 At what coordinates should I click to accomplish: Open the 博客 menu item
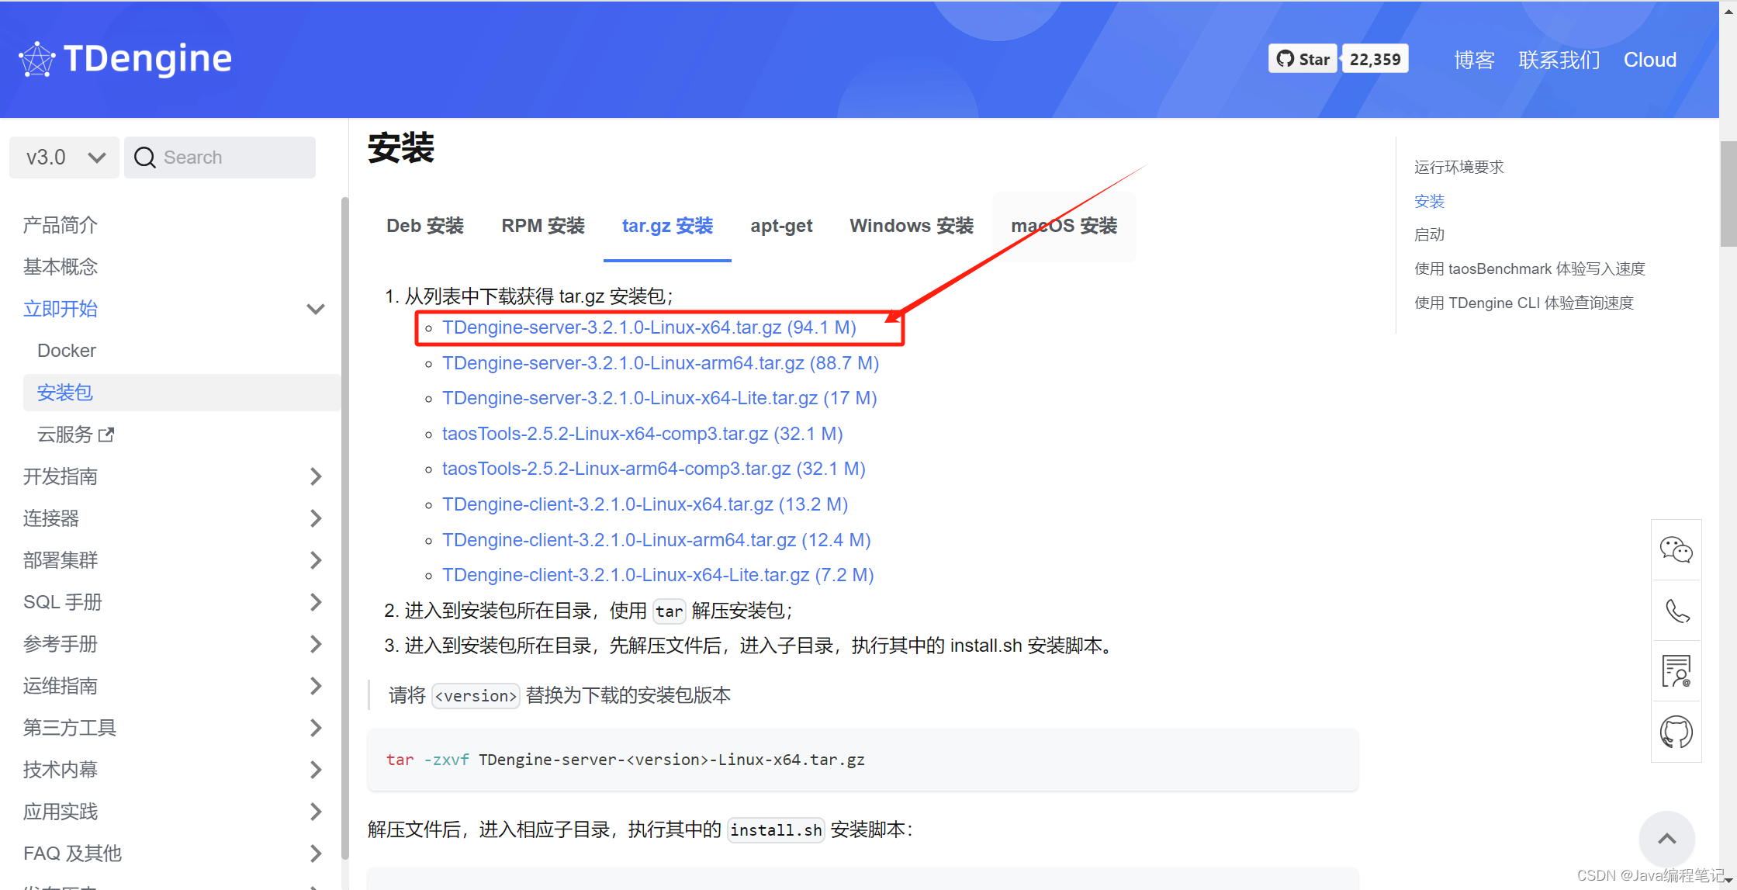pyautogui.click(x=1473, y=60)
